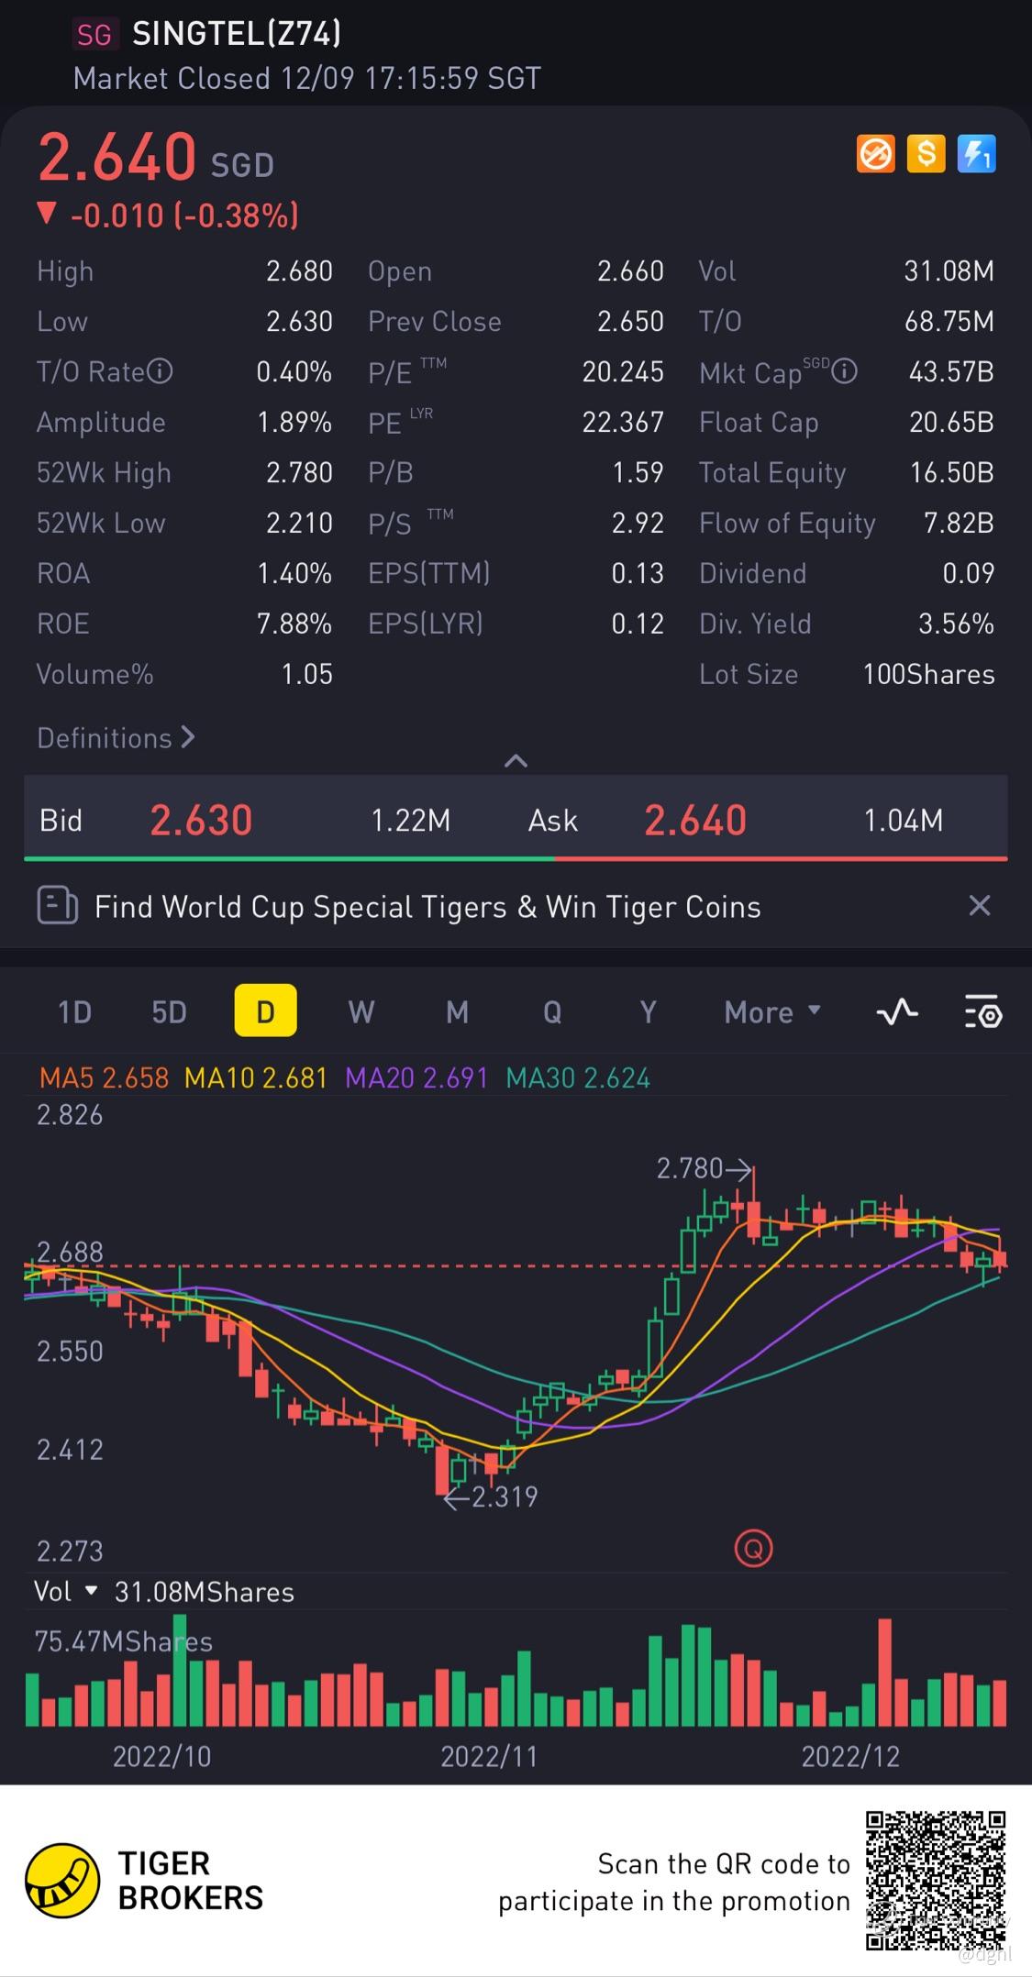Tap the current price 2.640 SGD
Screen dimensions: 1032x1977
156,158
